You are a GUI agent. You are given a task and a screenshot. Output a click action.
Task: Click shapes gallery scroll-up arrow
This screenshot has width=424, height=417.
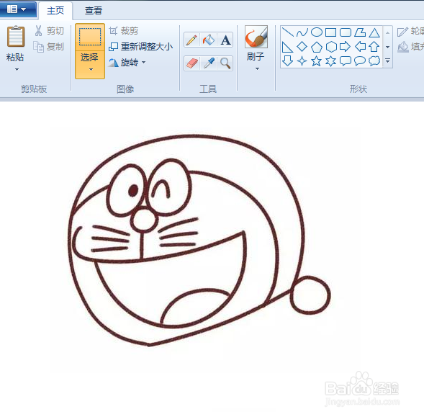click(x=387, y=33)
